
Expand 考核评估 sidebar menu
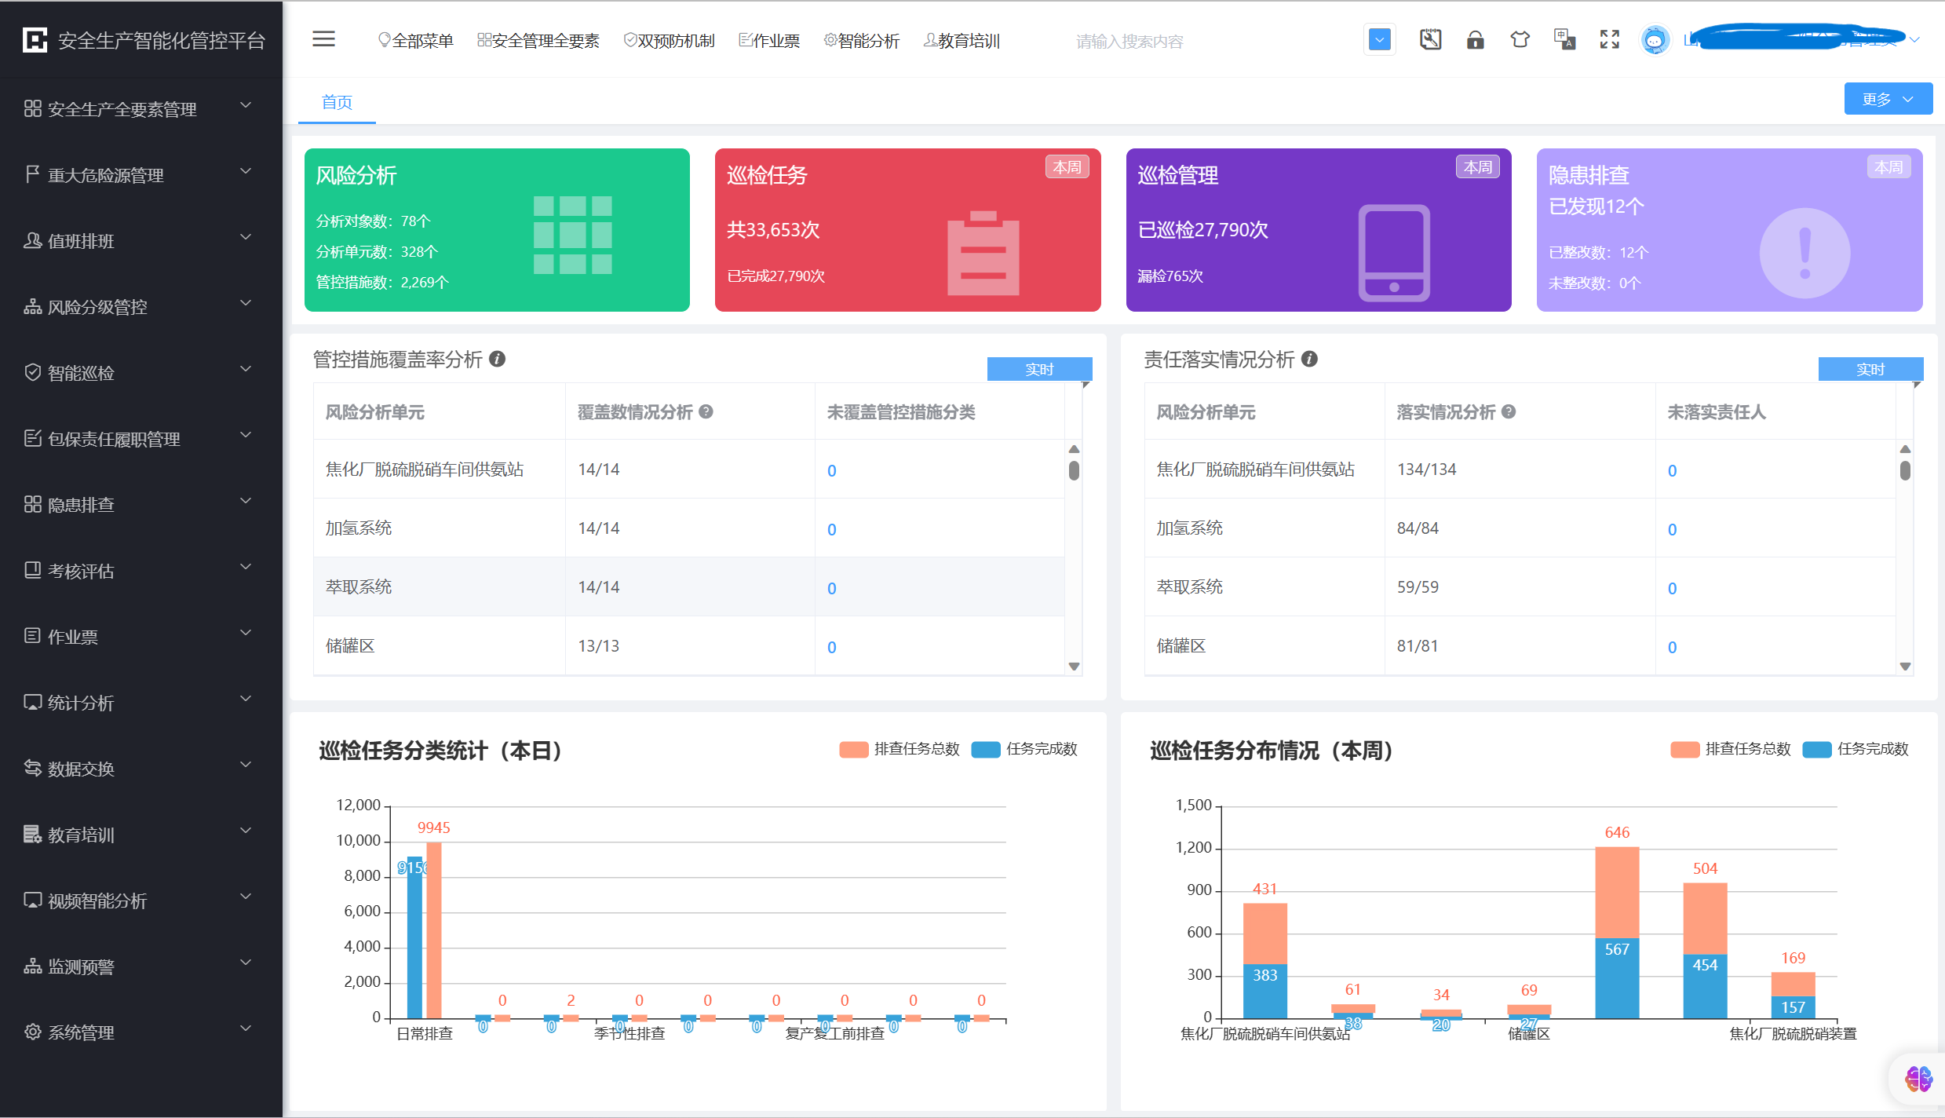pos(141,570)
